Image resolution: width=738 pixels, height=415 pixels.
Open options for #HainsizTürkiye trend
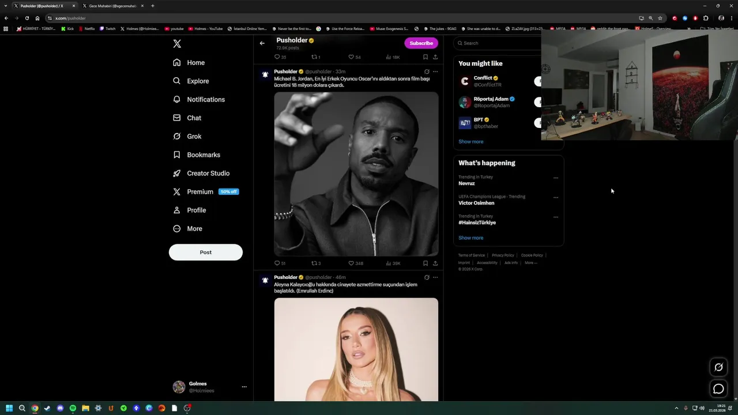pyautogui.click(x=556, y=217)
